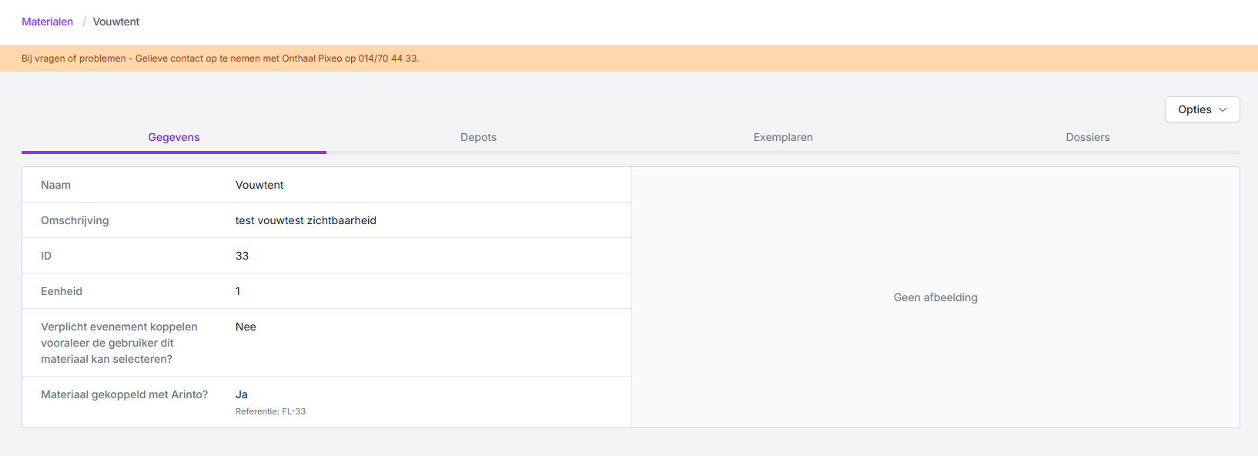The image size is (1258, 456).
Task: Select the Gegevens tab
Action: (174, 137)
